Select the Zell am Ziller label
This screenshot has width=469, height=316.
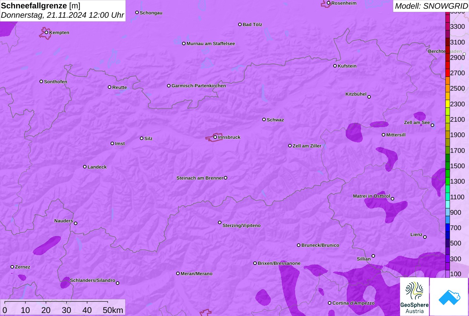click(307, 146)
